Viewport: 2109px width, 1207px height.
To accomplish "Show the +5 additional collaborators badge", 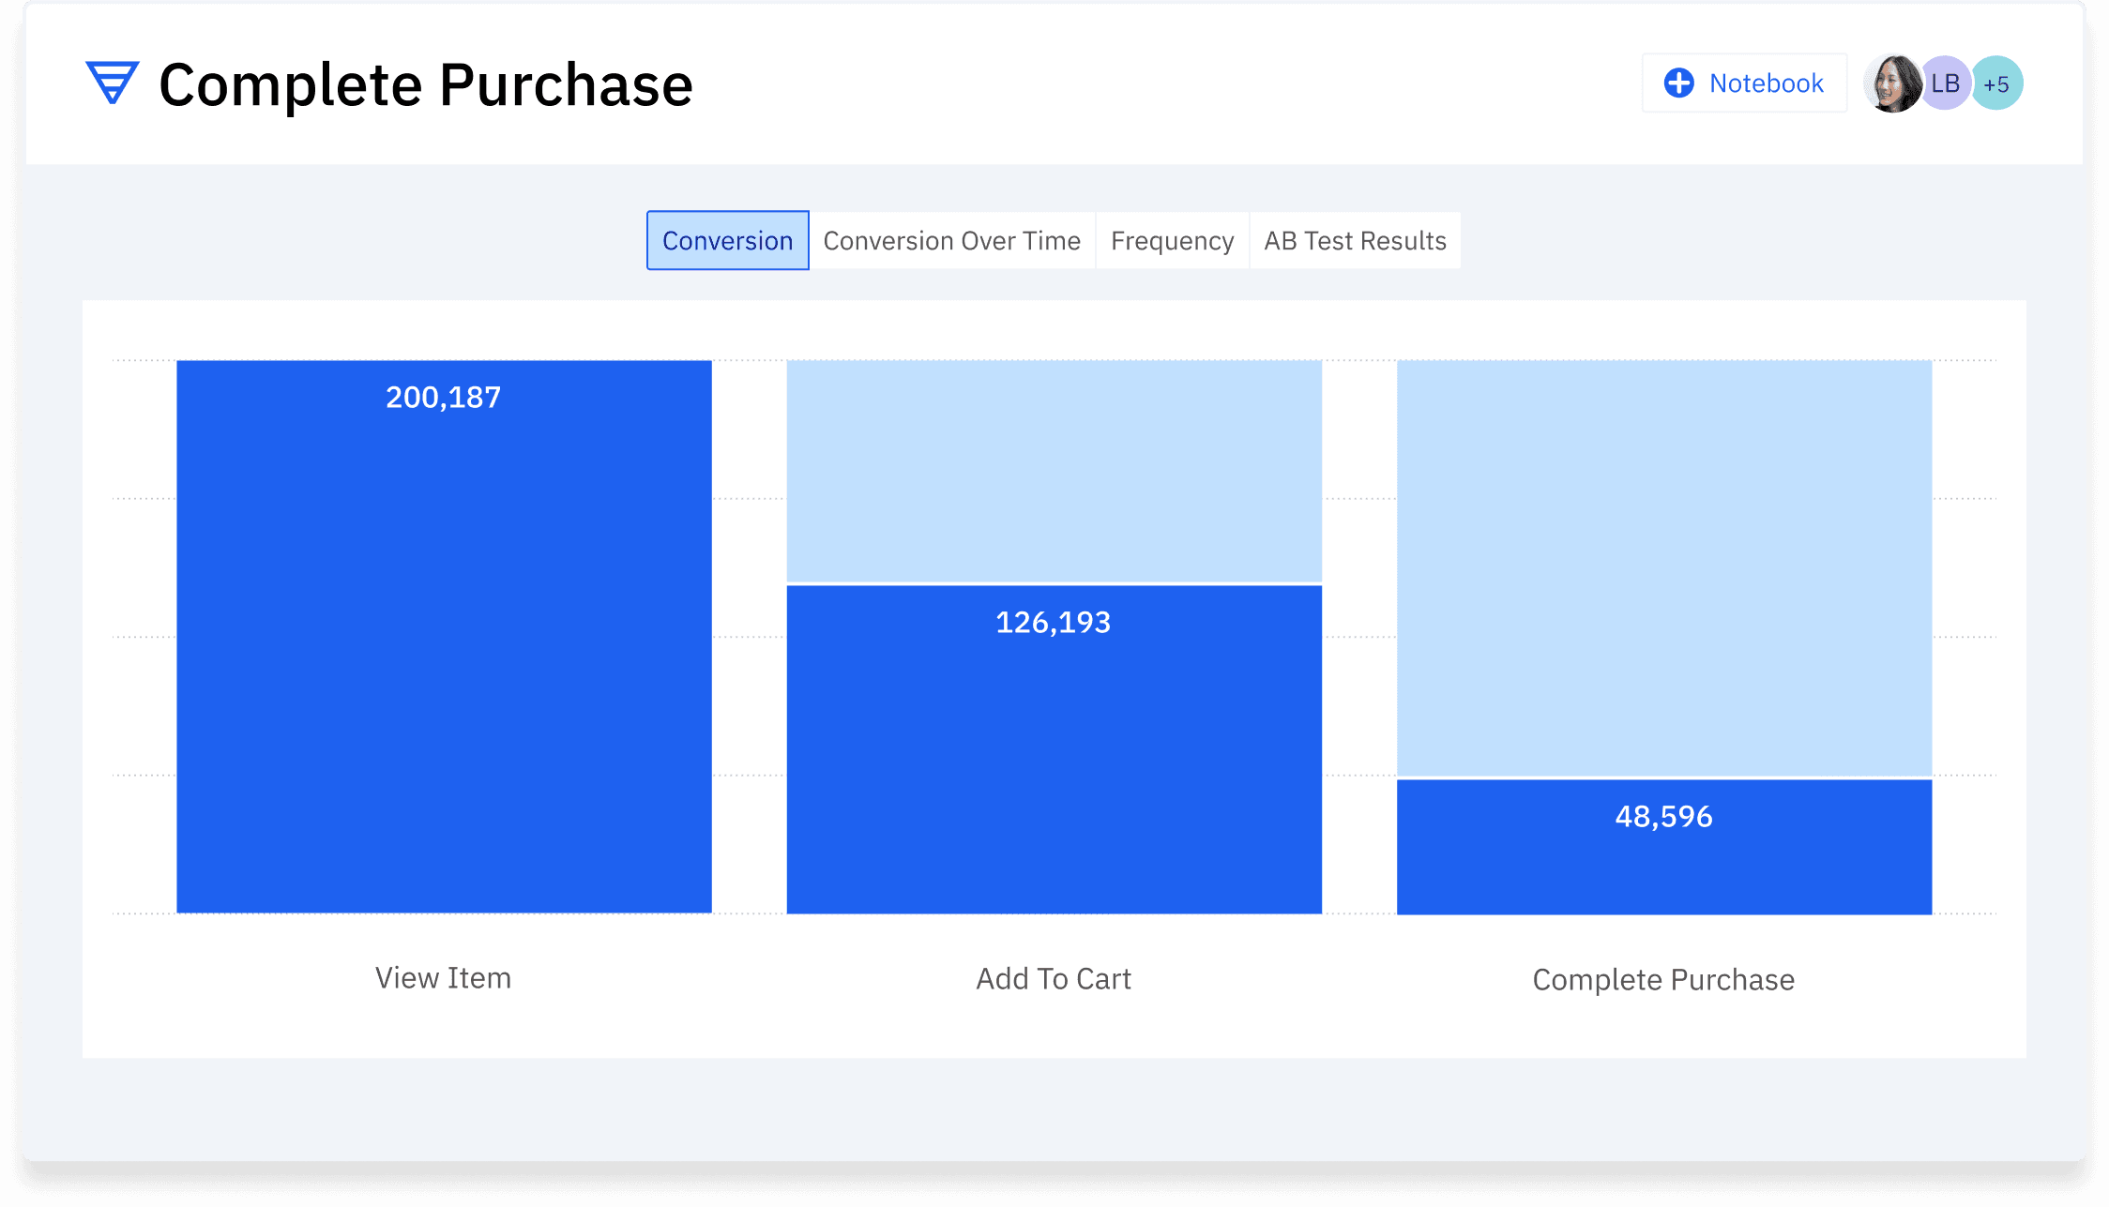I will [x=1997, y=83].
